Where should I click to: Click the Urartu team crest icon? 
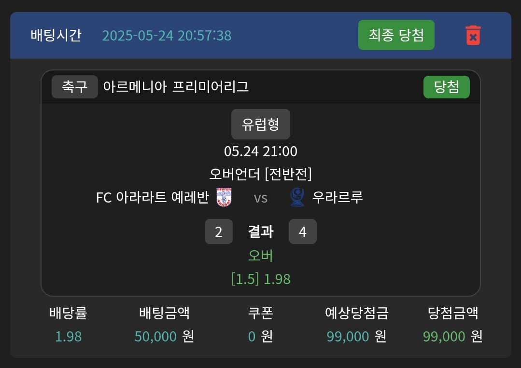[x=297, y=197]
